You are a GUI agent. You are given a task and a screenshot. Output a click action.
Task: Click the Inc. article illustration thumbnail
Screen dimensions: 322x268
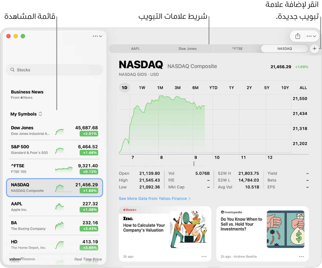(188, 229)
